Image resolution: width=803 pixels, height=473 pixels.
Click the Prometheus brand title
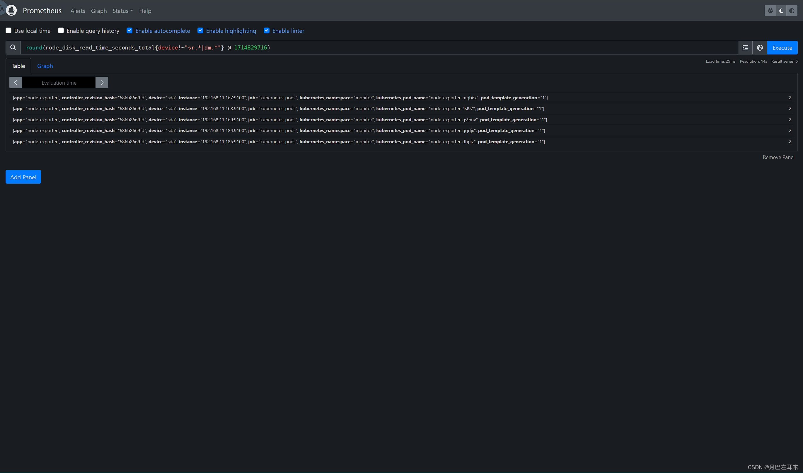click(42, 11)
